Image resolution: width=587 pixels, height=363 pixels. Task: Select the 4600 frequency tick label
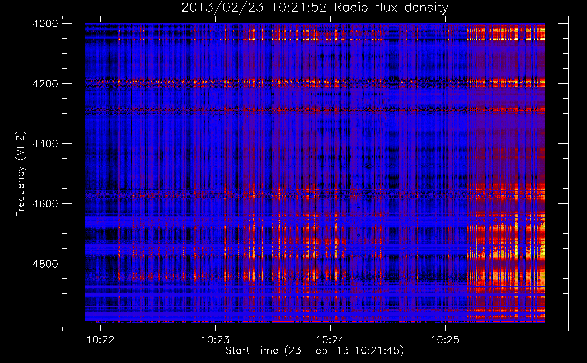[x=45, y=204]
